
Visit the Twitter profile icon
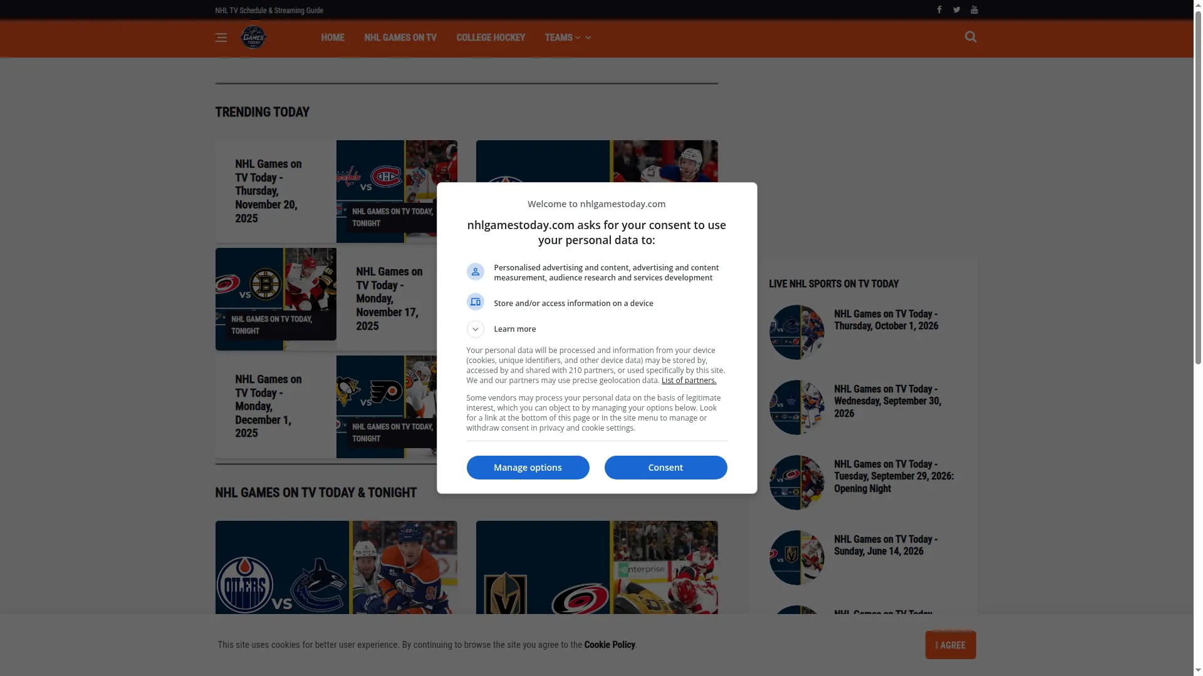click(x=957, y=9)
